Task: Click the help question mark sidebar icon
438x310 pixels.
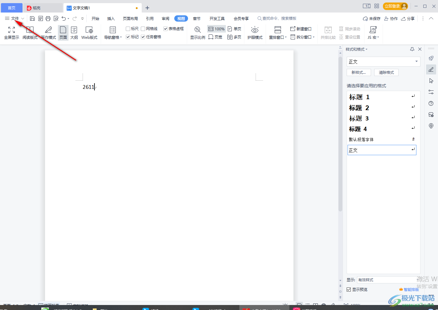Action: [x=431, y=103]
